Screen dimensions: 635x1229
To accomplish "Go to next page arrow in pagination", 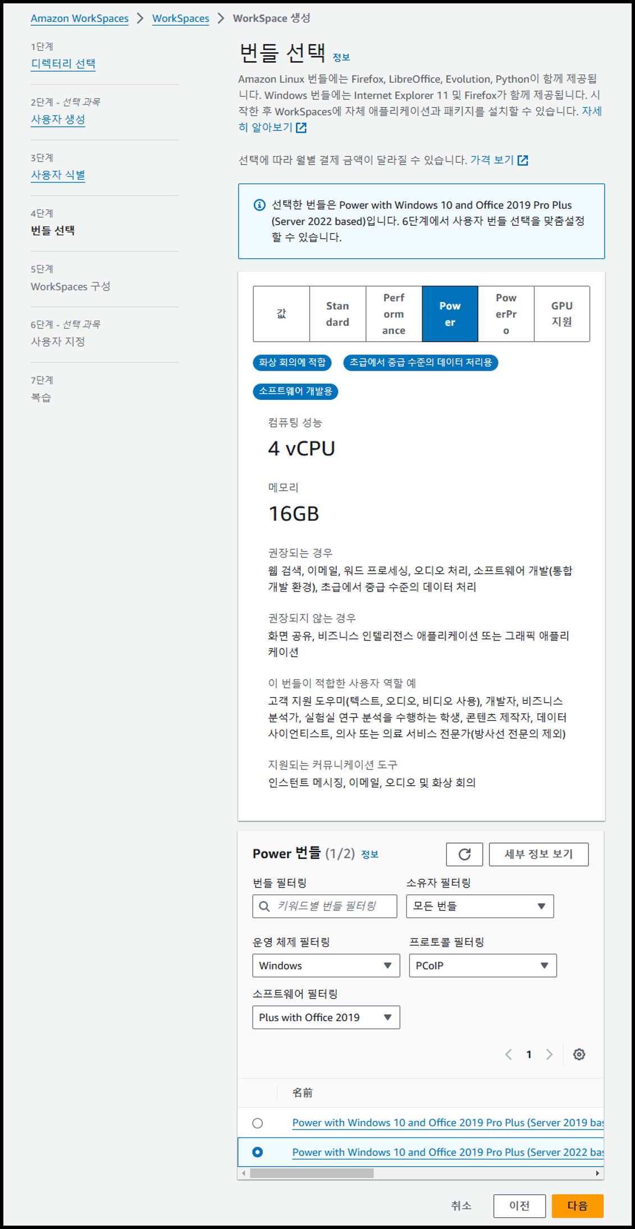I will point(549,1054).
